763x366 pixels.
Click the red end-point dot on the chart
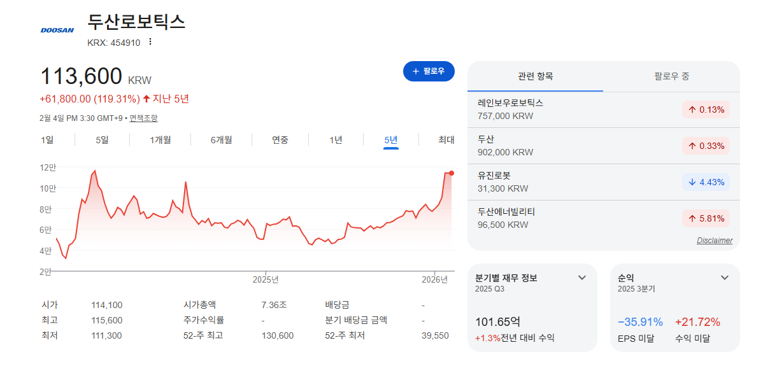coord(452,173)
